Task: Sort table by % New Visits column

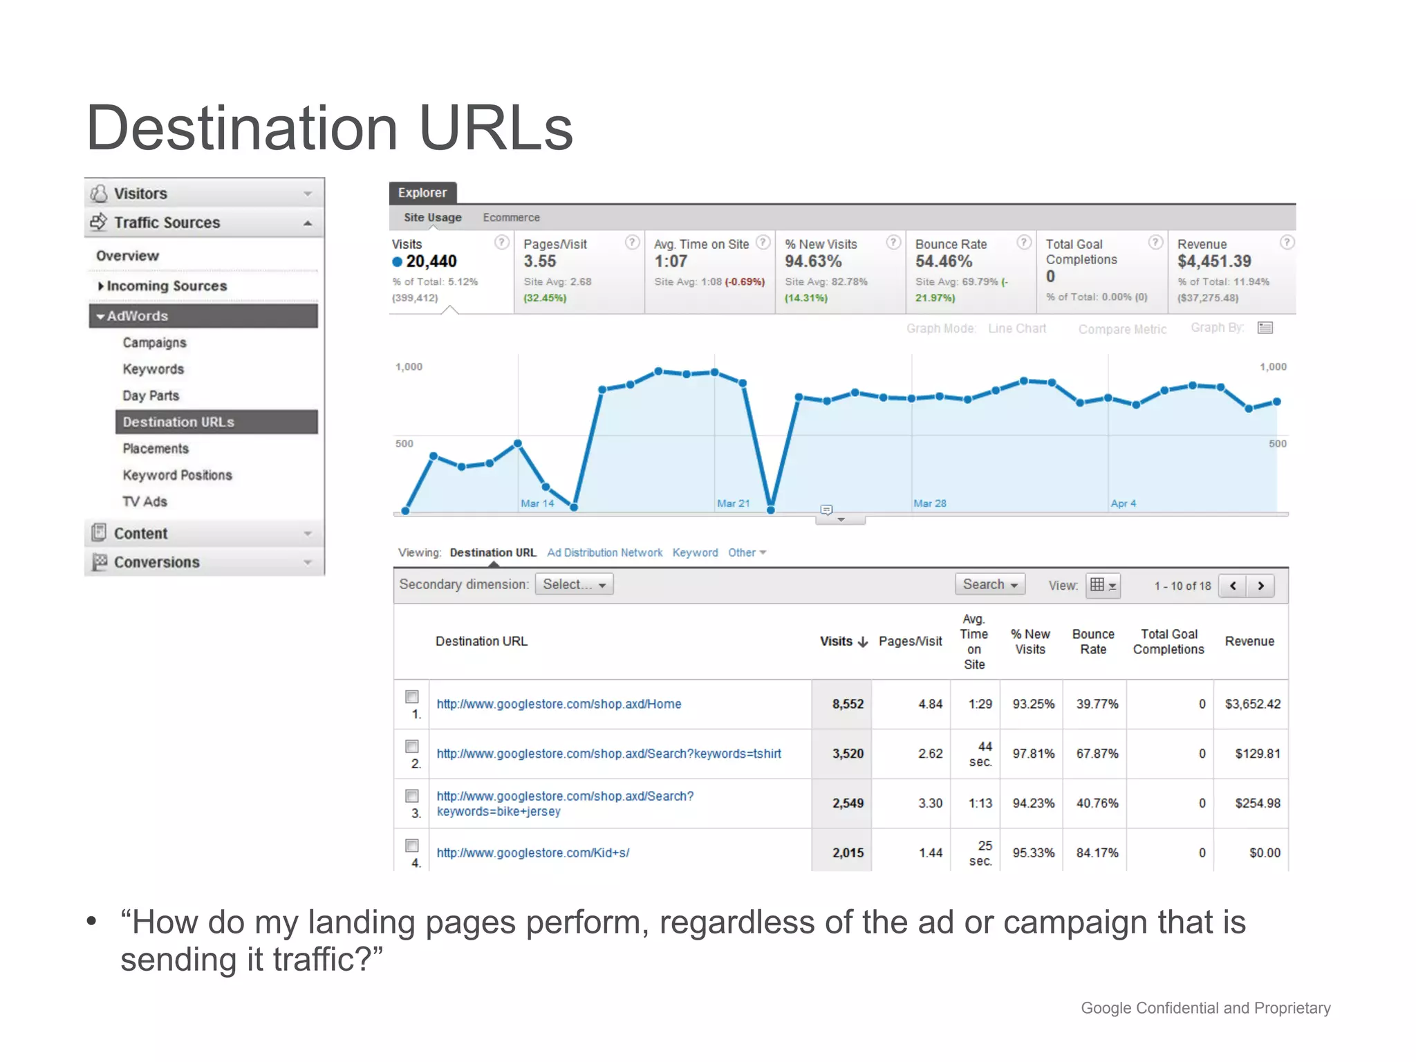Action: [x=1030, y=642]
